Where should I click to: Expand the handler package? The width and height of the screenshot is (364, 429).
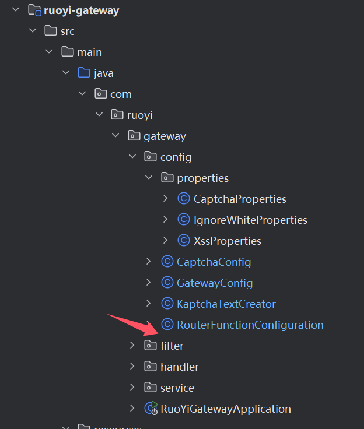click(133, 367)
